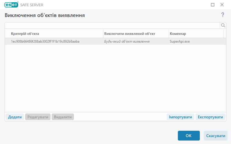Click the Редагувати button
This screenshot has width=231, height=144.
click(38, 117)
